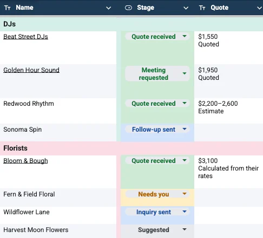Screen dimensions: 263x238
Task: Select the Fern & Field Floral name cell
Action: click(58, 198)
